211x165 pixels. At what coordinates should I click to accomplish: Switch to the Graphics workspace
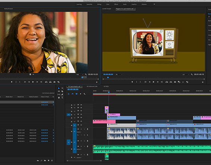coord(134,4)
